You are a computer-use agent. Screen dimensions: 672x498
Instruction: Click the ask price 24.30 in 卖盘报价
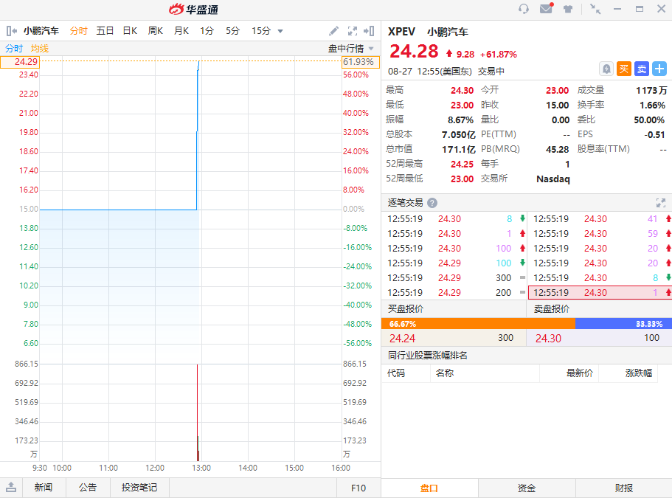pos(548,339)
